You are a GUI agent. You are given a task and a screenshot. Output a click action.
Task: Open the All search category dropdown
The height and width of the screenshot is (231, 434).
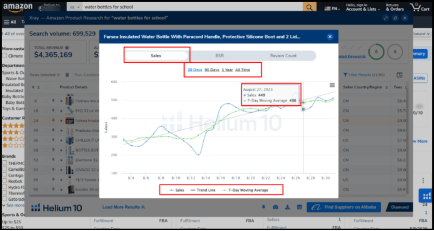pos(74,7)
